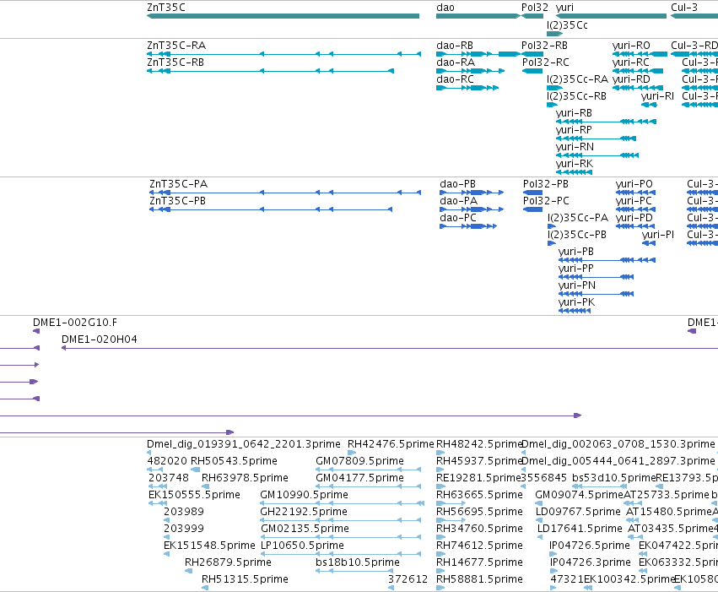Click the yuri-RN transcript
Image resolution: width=718 pixels, height=592 pixels.
pos(597,155)
